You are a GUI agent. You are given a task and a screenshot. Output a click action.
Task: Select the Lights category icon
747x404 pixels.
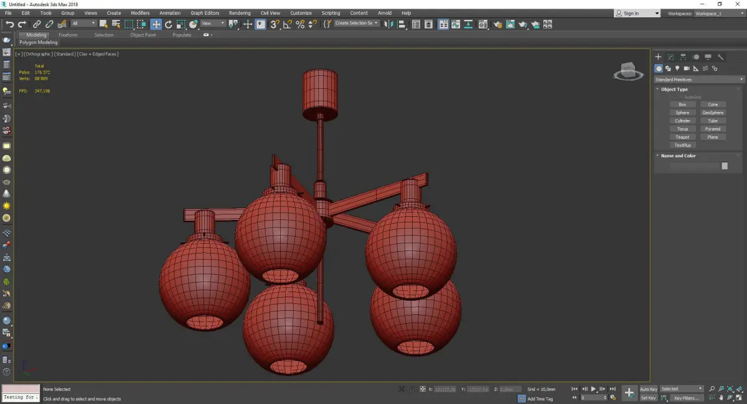click(x=677, y=68)
